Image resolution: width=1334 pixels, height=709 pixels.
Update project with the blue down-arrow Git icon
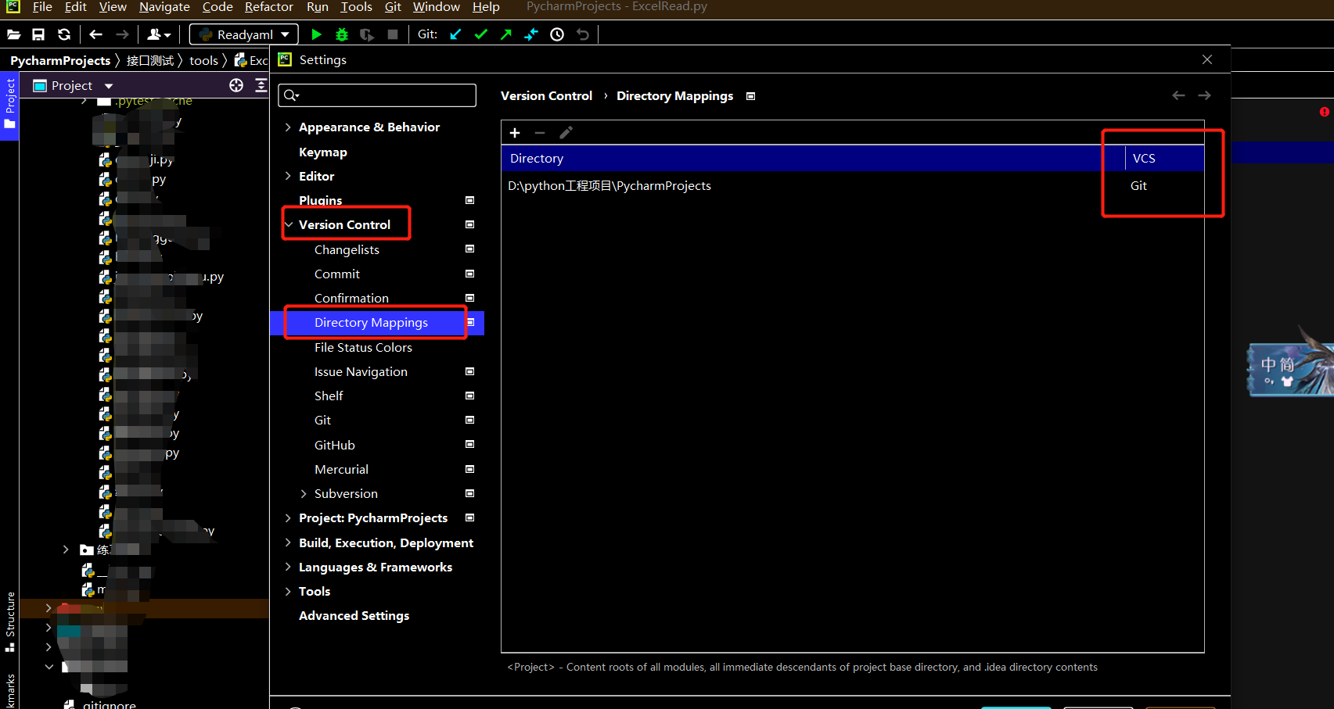click(x=455, y=34)
